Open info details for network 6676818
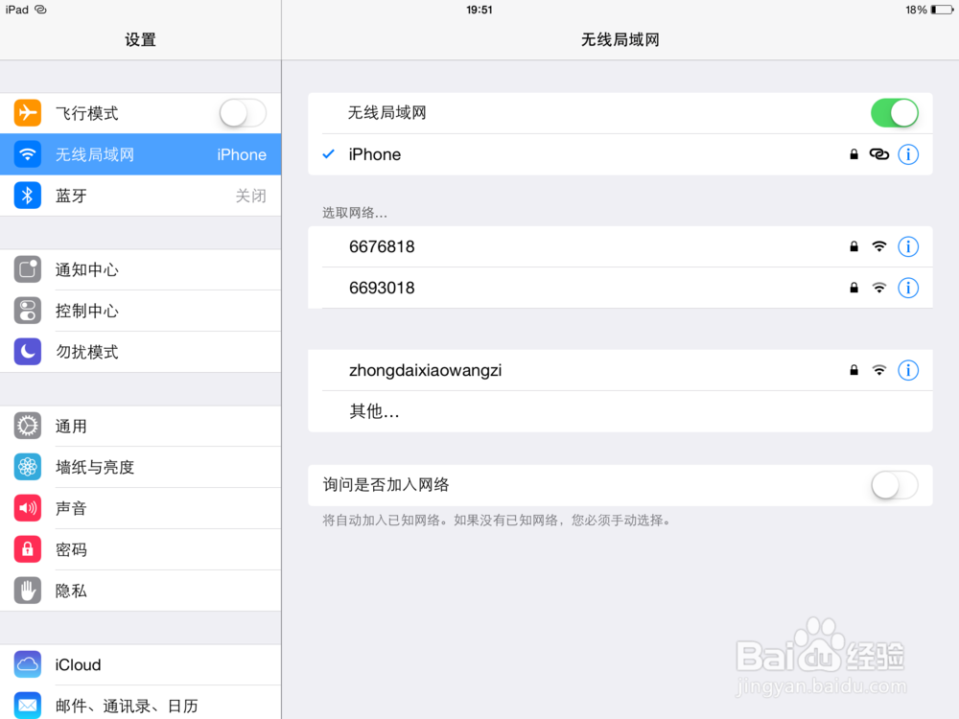This screenshot has height=719, width=959. [908, 246]
